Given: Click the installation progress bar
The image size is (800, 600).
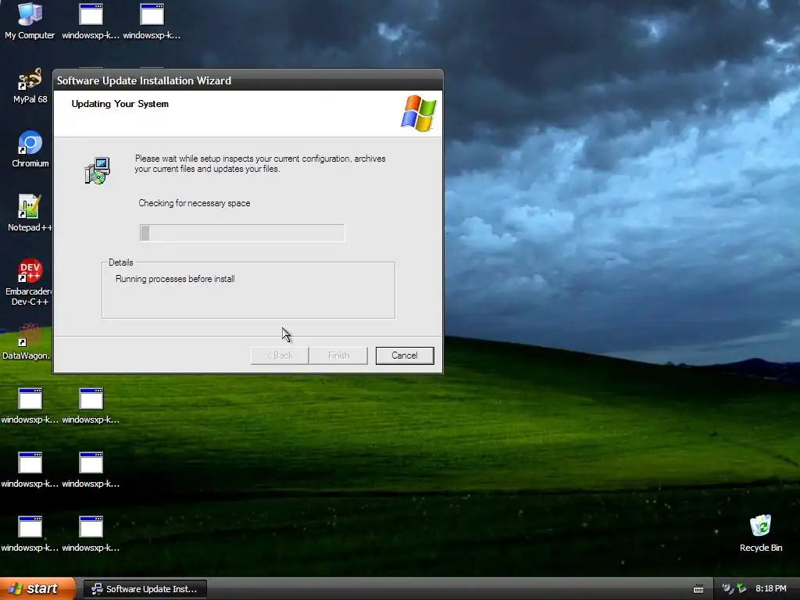Looking at the screenshot, I should coord(242,233).
